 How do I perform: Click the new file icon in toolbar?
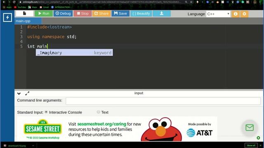click(25, 14)
